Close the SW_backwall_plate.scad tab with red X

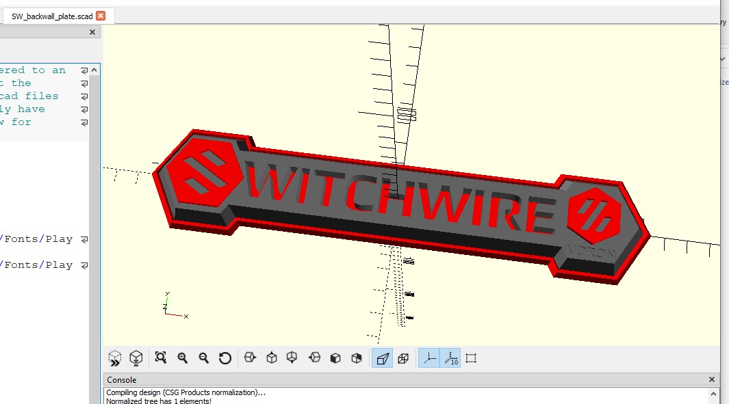[x=101, y=16]
